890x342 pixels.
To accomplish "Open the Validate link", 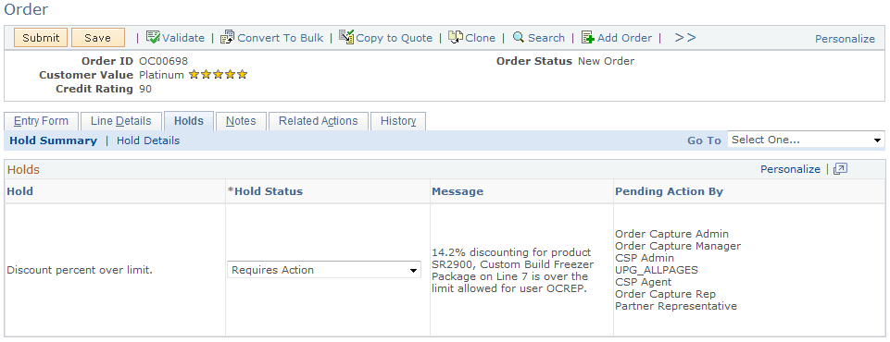I will (x=183, y=38).
